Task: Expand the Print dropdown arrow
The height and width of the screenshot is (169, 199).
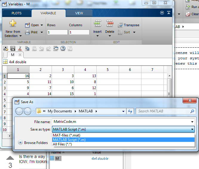Action: (42, 32)
